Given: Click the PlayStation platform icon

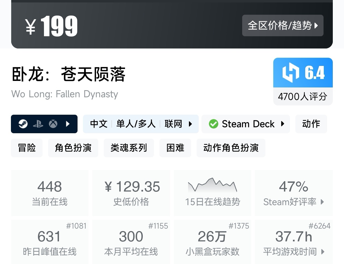Looking at the screenshot, I should pos(38,124).
